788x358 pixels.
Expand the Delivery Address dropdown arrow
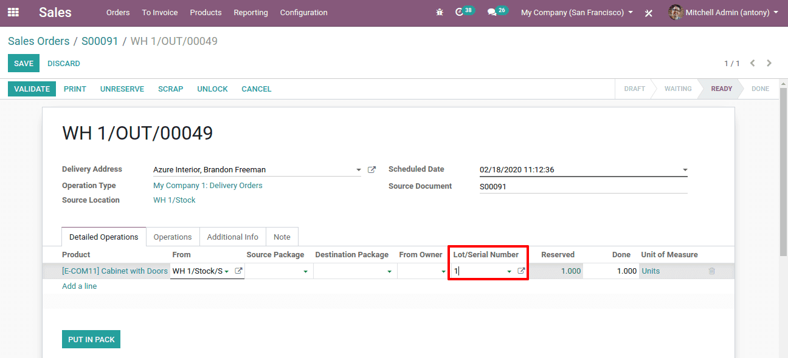359,171
